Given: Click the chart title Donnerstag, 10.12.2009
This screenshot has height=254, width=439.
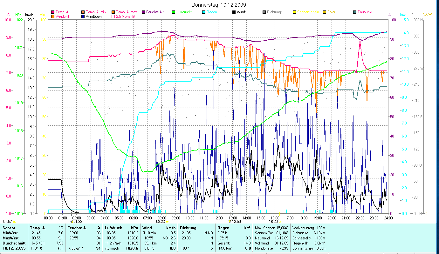Looking at the screenshot, I should point(219,5).
